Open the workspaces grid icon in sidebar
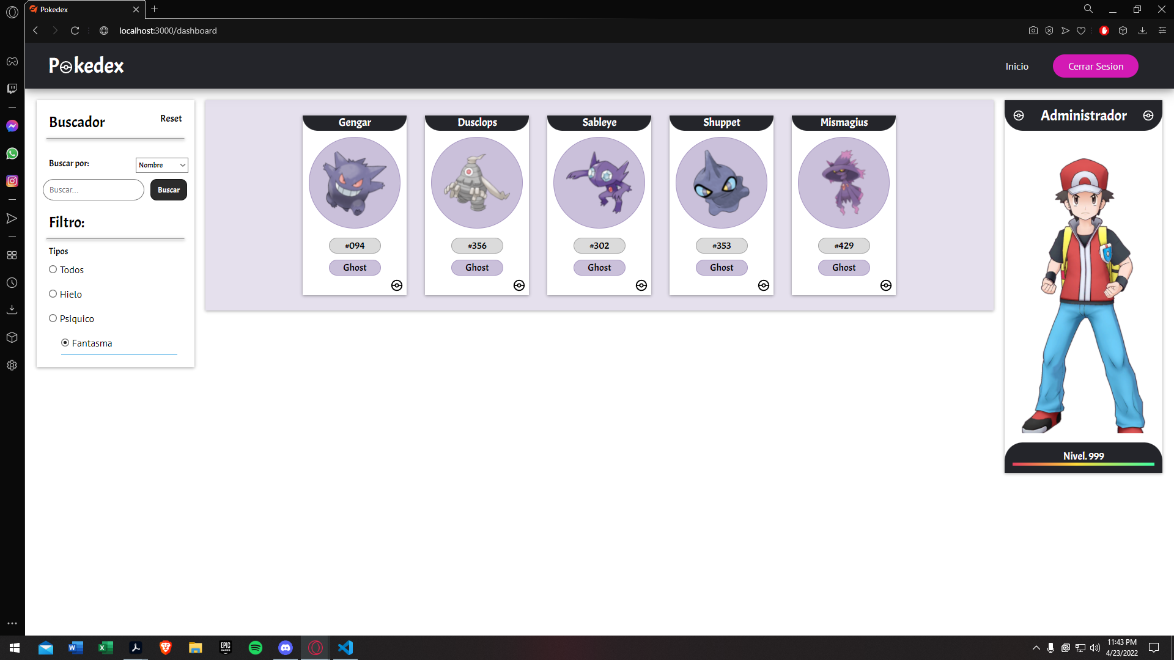 12,255
